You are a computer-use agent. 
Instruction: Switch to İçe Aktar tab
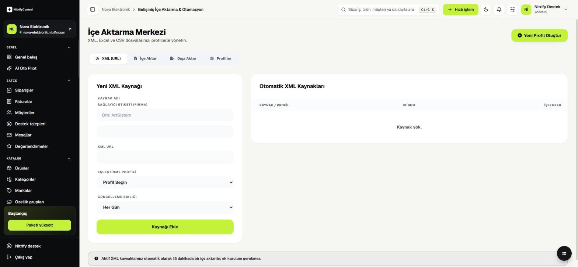tap(145, 58)
